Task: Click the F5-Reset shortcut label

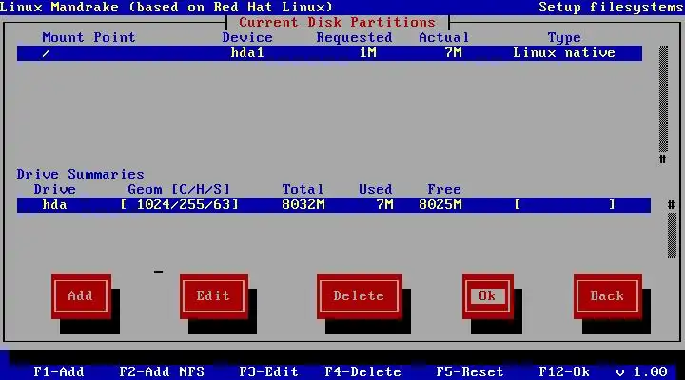Action: point(470,371)
